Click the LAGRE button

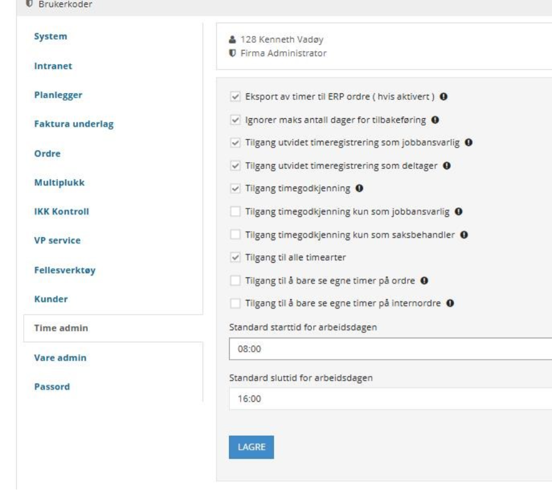tap(252, 447)
